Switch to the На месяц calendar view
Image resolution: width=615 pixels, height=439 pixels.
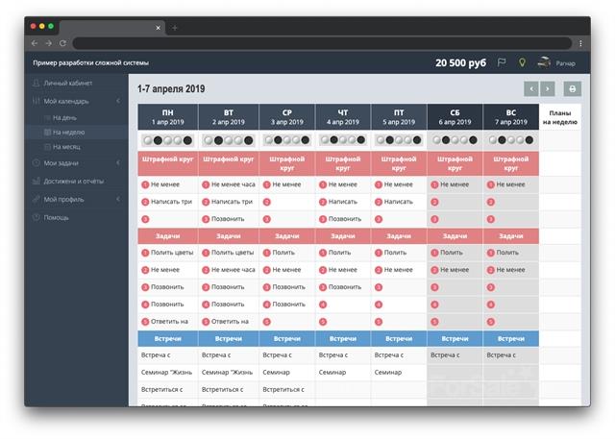pyautogui.click(x=67, y=147)
